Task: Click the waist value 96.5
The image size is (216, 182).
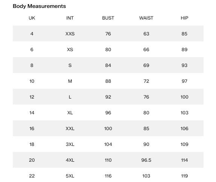Action: pyautogui.click(x=146, y=160)
